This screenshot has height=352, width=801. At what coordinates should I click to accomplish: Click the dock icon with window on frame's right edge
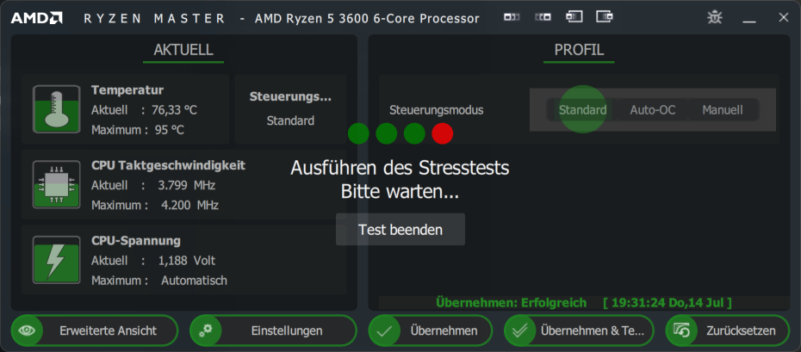pos(605,16)
